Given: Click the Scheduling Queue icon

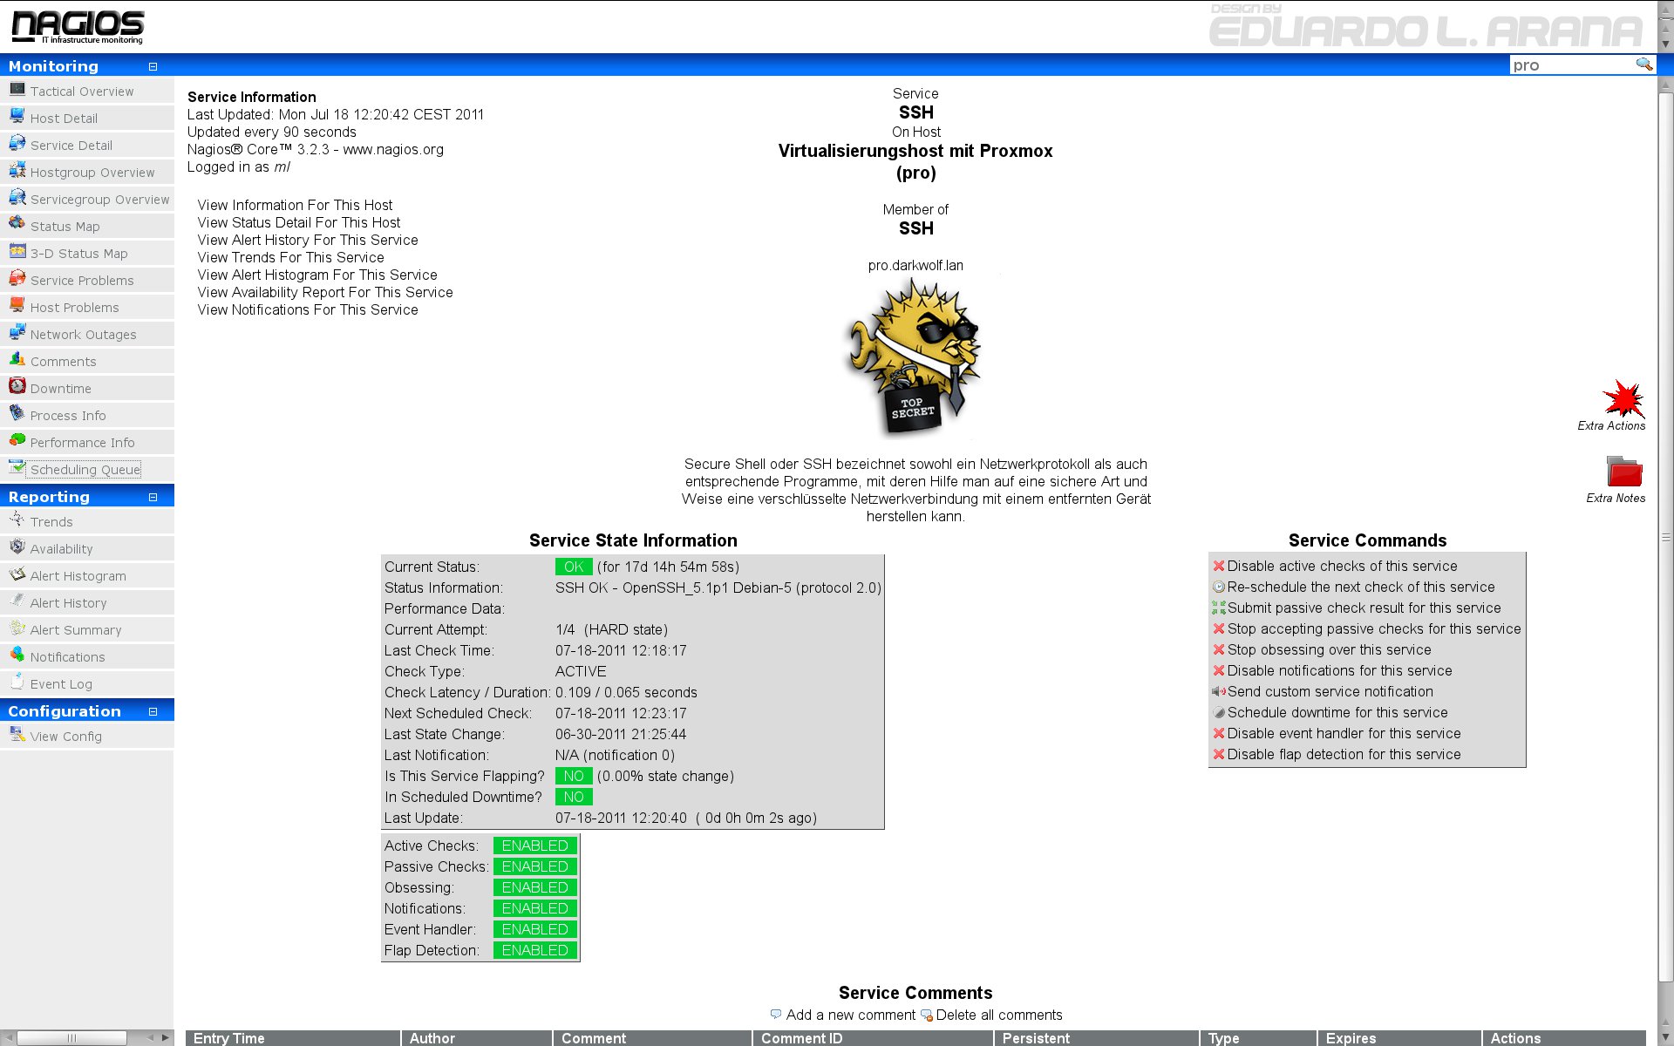Looking at the screenshot, I should (x=17, y=467).
